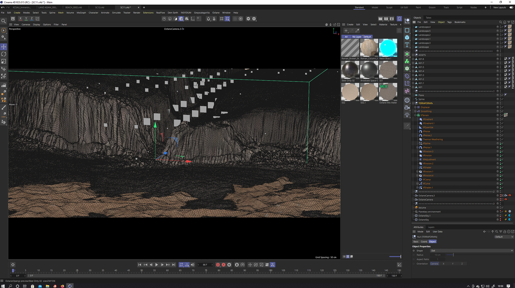The image size is (515, 288).
Task: Collapse the TERRAFORMfx group
Action: [413, 103]
